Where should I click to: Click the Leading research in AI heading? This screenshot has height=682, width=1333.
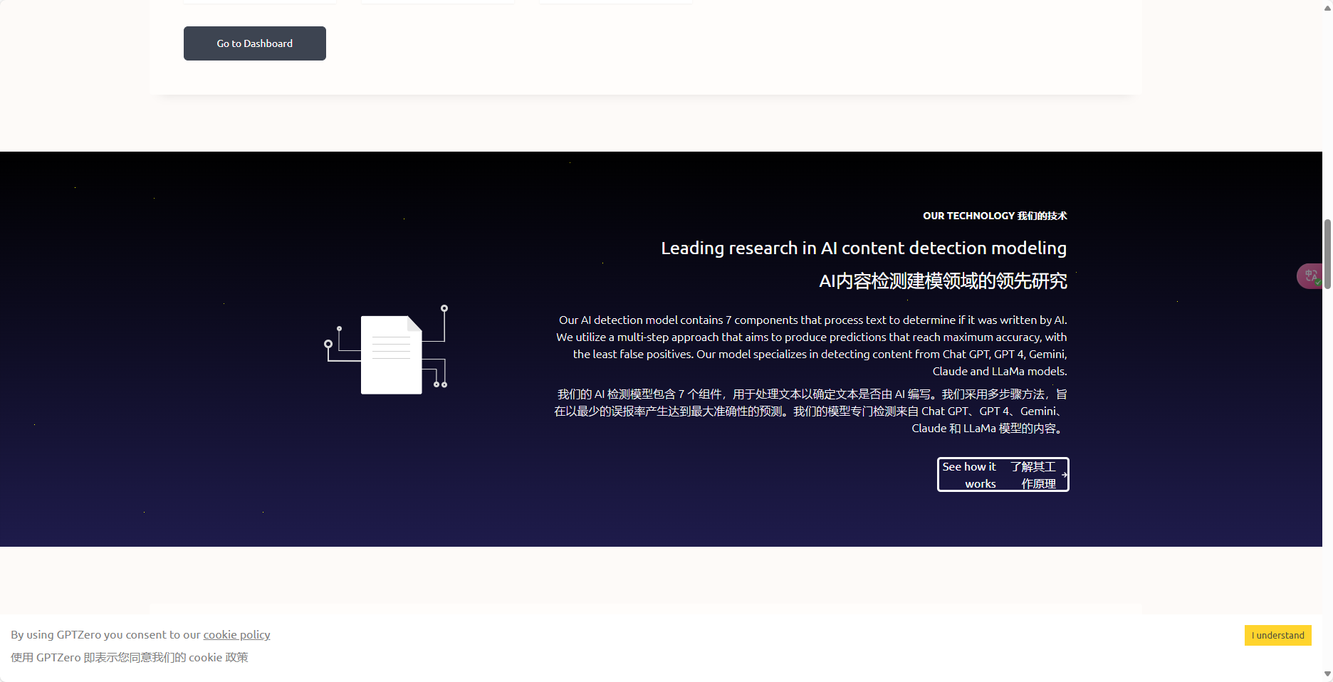[863, 248]
